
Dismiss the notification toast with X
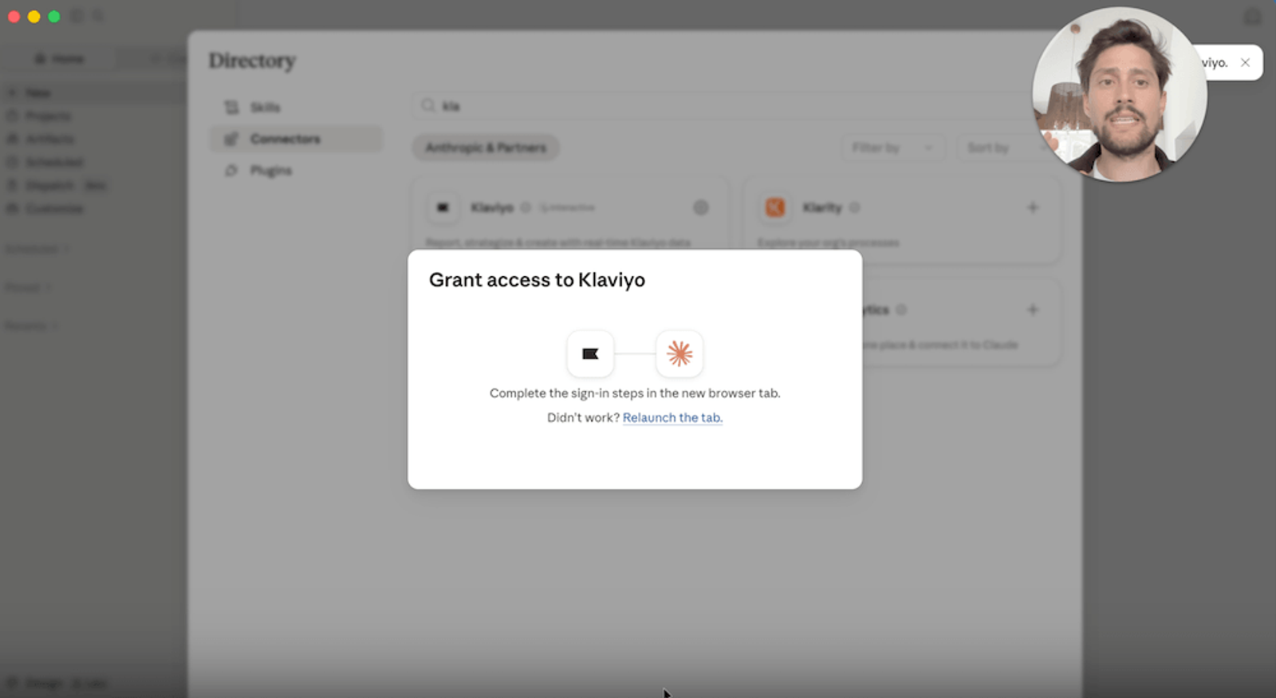tap(1245, 62)
